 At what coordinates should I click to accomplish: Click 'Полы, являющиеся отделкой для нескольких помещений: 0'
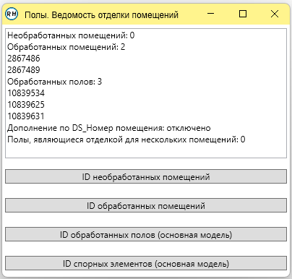coord(126,139)
